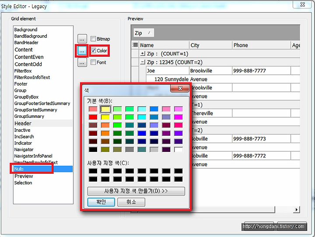Pick the light yellow selected basic color

point(105,109)
